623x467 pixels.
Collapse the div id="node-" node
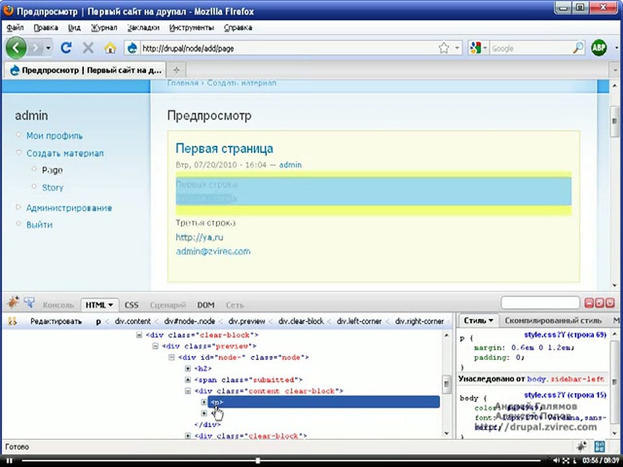click(x=171, y=357)
